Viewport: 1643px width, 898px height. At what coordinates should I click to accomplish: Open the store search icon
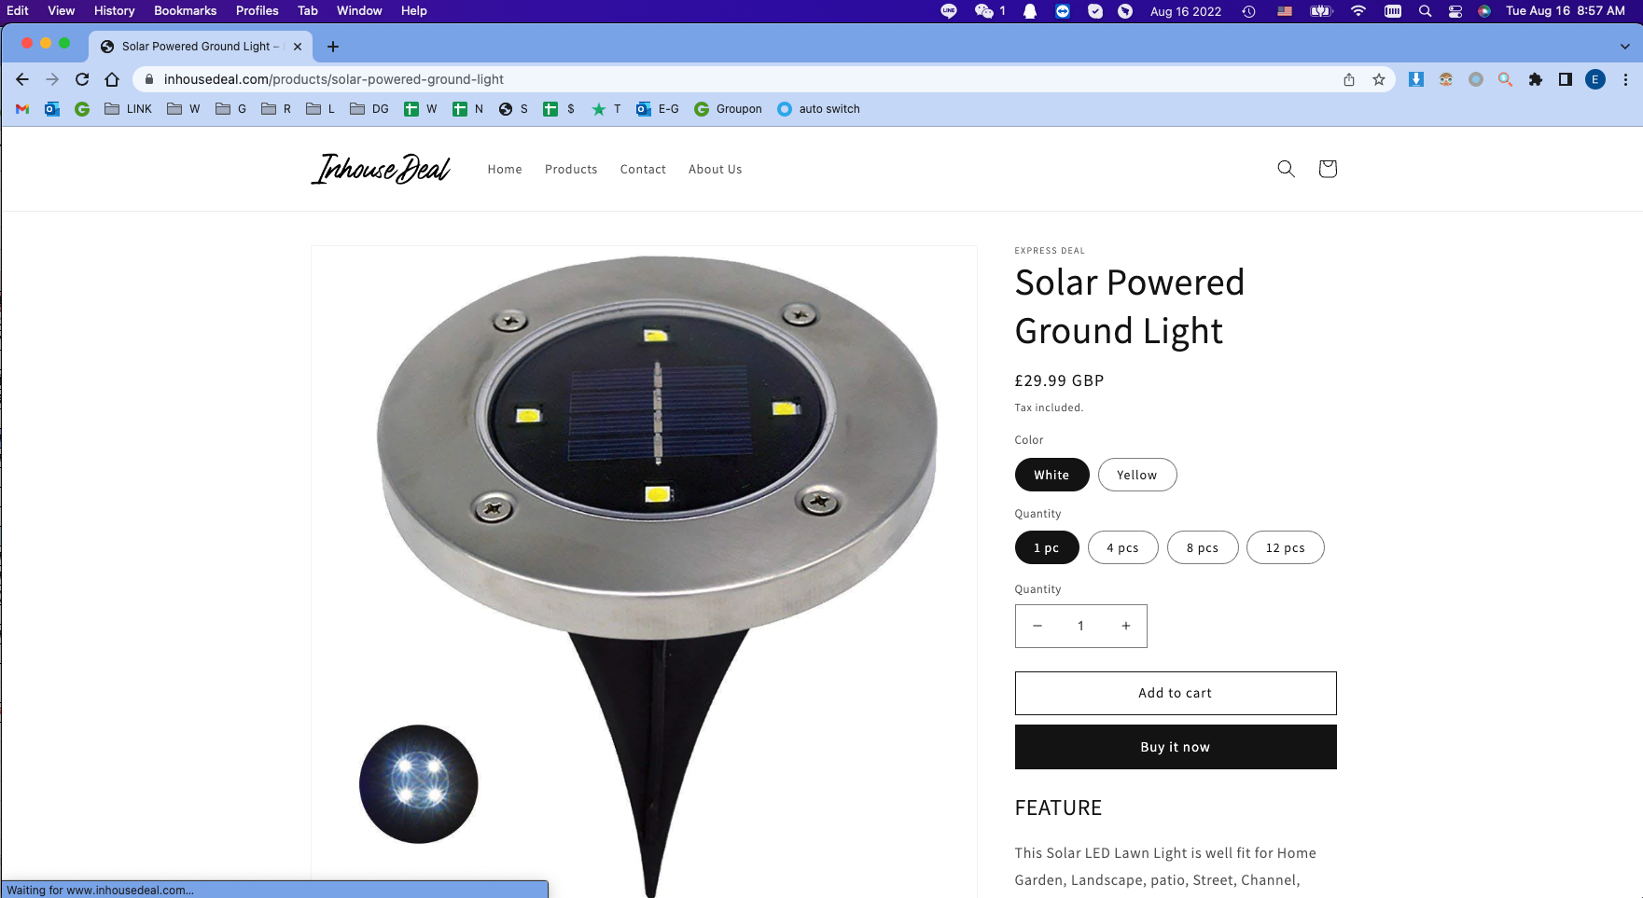(1286, 169)
